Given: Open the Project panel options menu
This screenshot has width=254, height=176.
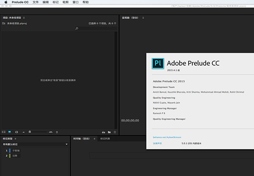Looking at the screenshot, I should 24,18.
